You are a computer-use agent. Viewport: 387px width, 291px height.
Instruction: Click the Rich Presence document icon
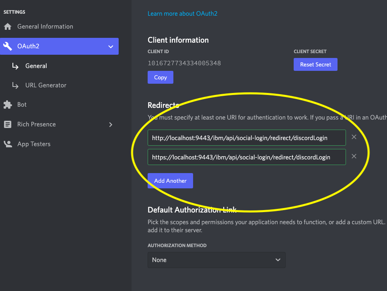8,124
